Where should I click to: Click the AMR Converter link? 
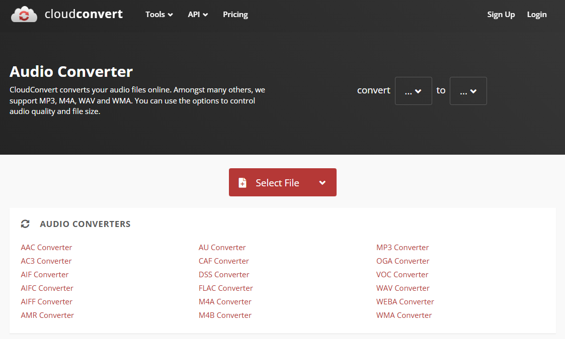click(47, 315)
